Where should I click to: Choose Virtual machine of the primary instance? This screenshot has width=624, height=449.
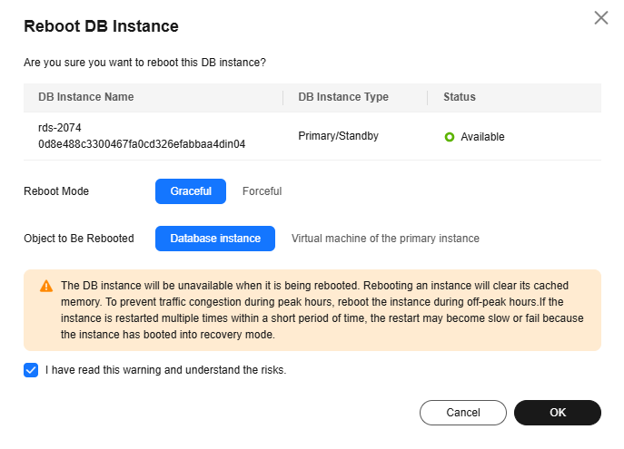pyautogui.click(x=385, y=239)
